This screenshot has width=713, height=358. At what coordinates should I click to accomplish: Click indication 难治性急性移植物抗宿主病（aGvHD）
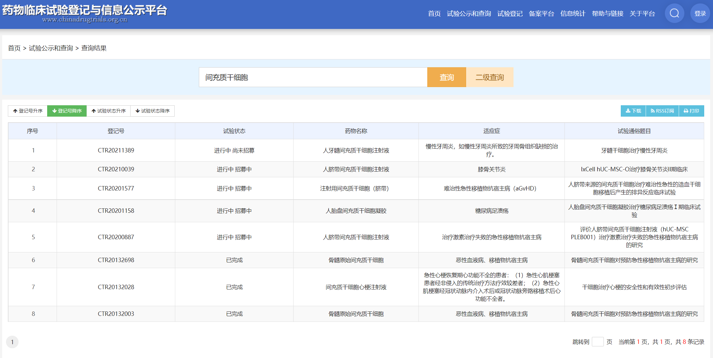coord(491,188)
